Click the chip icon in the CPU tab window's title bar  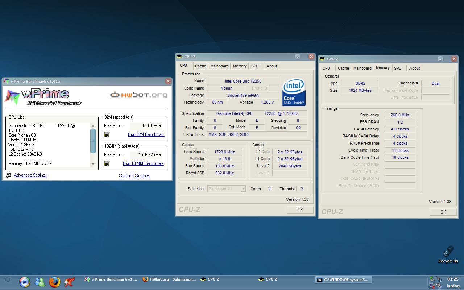point(179,57)
